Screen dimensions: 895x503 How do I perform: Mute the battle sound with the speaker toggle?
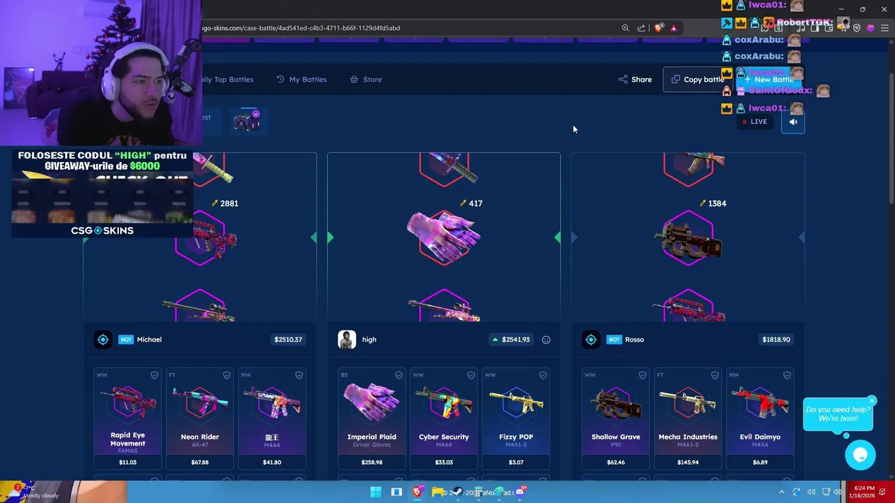pos(793,122)
